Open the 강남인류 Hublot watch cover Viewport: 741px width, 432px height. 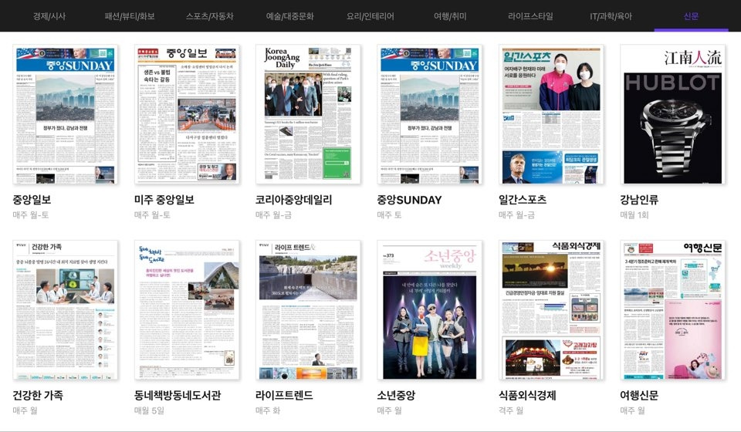[x=672, y=114]
